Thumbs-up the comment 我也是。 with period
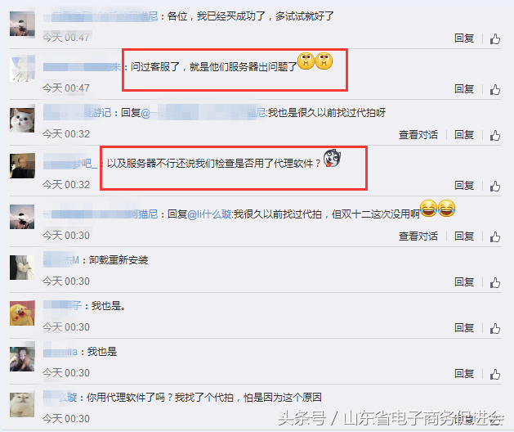The height and width of the screenshot is (432, 514). coord(495,328)
